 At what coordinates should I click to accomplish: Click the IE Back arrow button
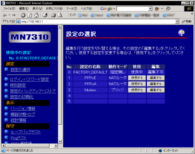[5, 15]
